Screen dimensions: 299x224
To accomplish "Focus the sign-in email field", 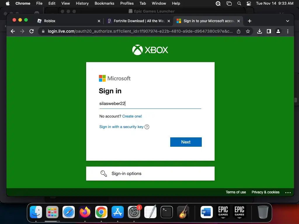I will pos(150,104).
